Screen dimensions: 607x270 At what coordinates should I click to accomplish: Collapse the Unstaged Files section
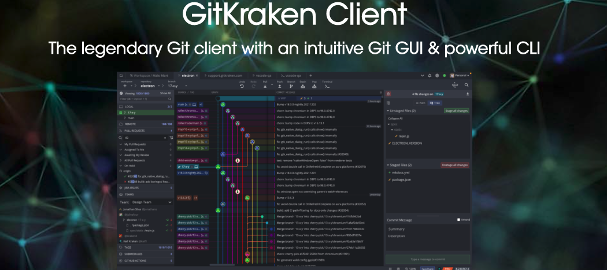click(x=388, y=111)
